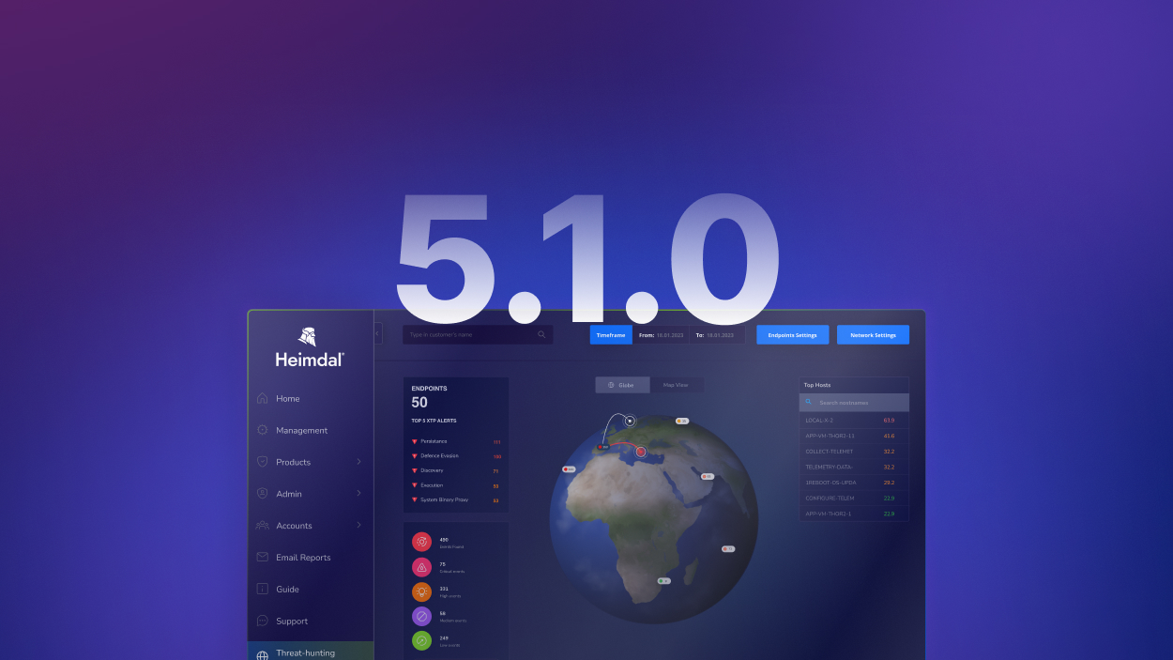
Task: Click the Email Reports envelope icon
Action: (263, 557)
